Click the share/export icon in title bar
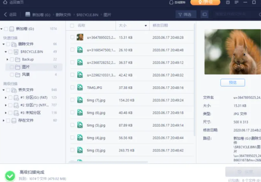This screenshot has width=261, height=182. tap(229, 2)
